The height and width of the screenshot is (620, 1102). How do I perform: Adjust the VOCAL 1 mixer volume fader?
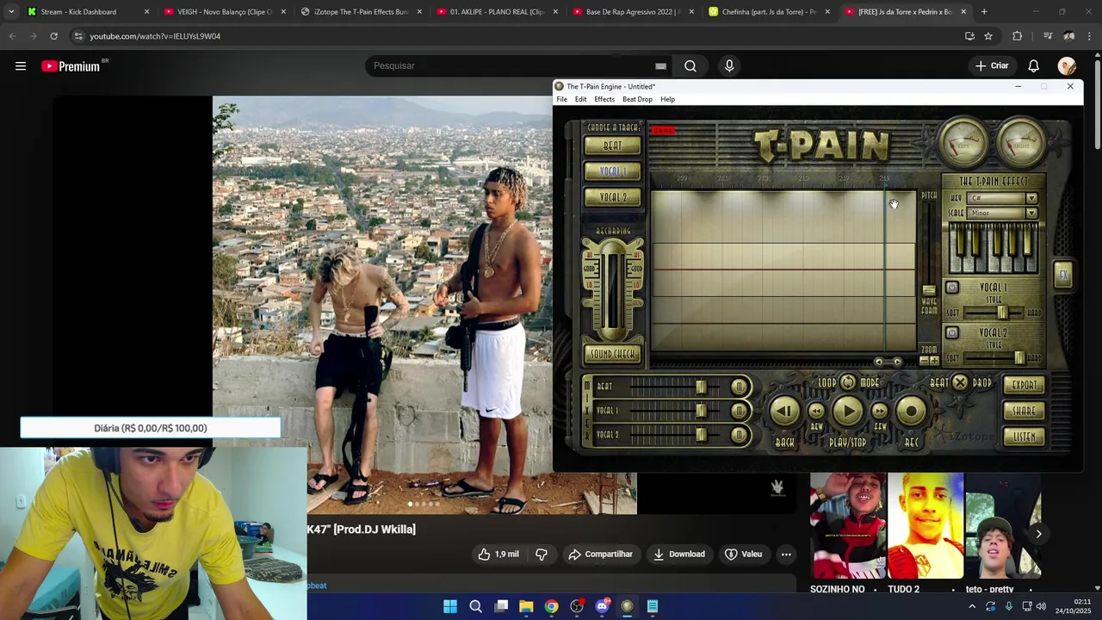click(x=701, y=412)
